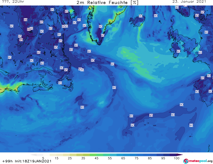The image size is (213, 164).
Task: Click the '5' color scale label
Action: [x=43, y=158]
